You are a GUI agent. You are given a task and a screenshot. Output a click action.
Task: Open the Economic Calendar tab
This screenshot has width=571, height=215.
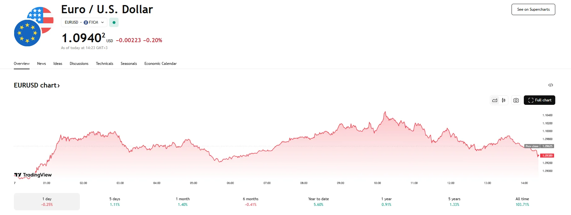pos(160,64)
